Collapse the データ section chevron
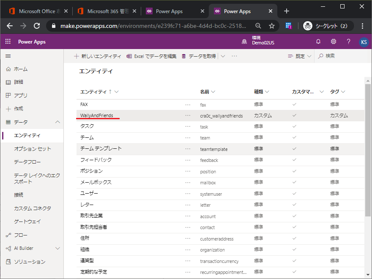Screen dimensions: 372x279 (57, 122)
